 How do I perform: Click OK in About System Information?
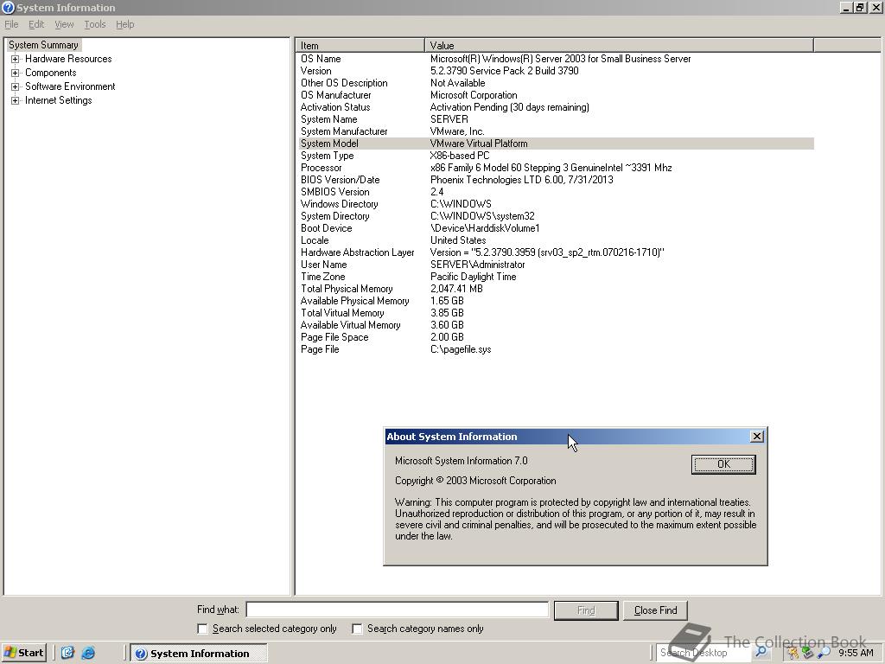coord(723,464)
